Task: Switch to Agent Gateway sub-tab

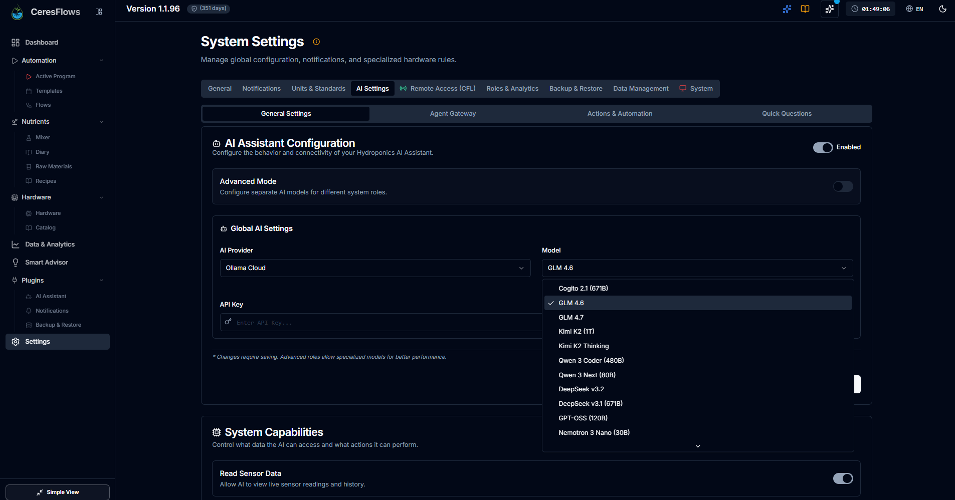Action: 453,114
